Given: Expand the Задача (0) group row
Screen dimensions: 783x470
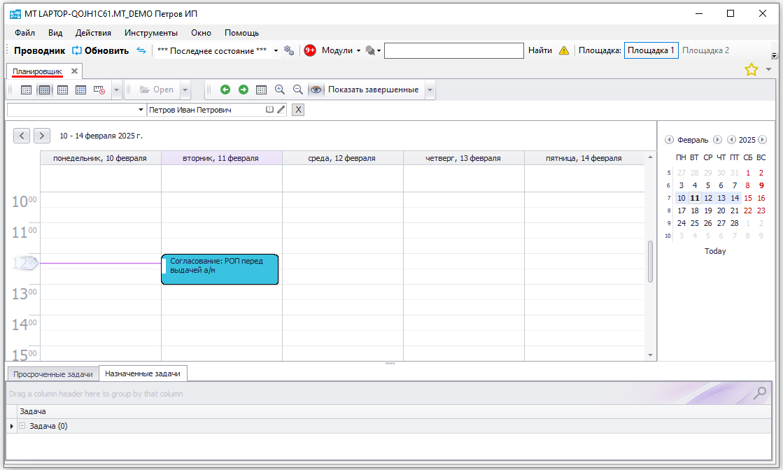Looking at the screenshot, I should click(22, 426).
